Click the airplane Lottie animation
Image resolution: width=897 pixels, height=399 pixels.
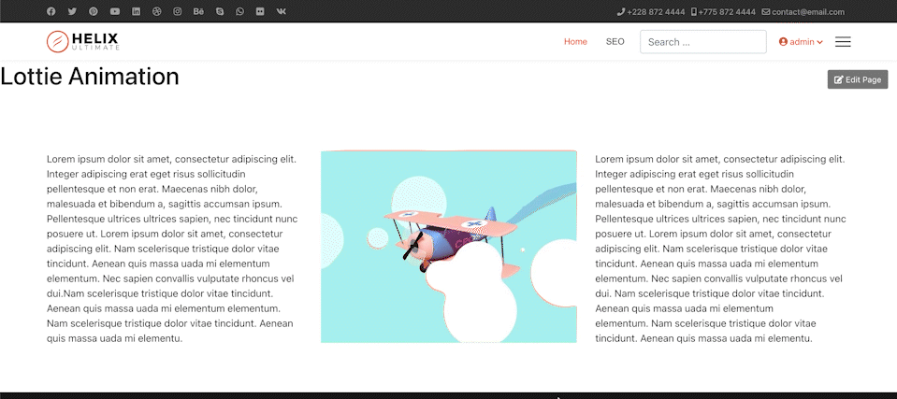point(449,247)
